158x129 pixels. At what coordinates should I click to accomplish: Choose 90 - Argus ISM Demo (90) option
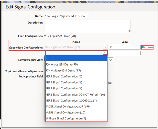(76, 64)
